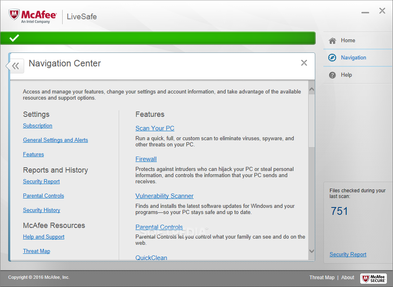Open Security Report below files checked count

click(x=348, y=254)
